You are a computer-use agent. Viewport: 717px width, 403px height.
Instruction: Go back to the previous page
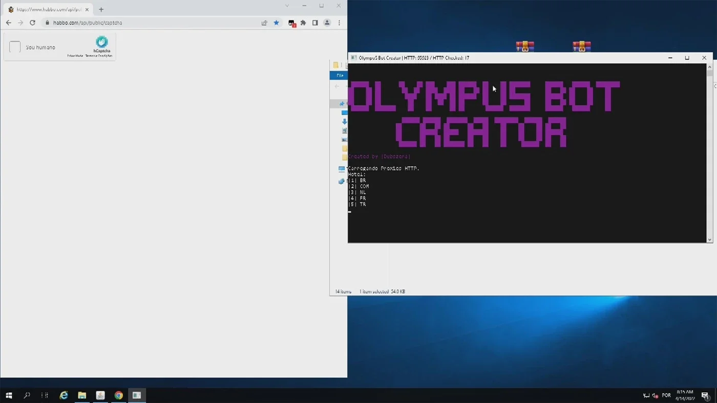pyautogui.click(x=8, y=23)
